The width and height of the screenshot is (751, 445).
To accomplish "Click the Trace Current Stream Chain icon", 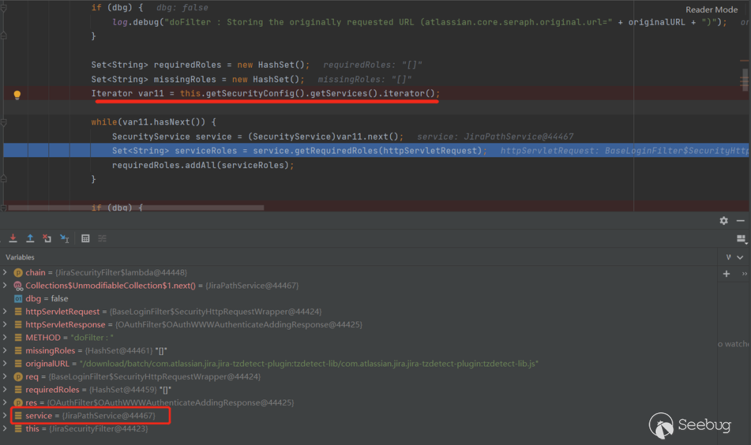I will [102, 238].
